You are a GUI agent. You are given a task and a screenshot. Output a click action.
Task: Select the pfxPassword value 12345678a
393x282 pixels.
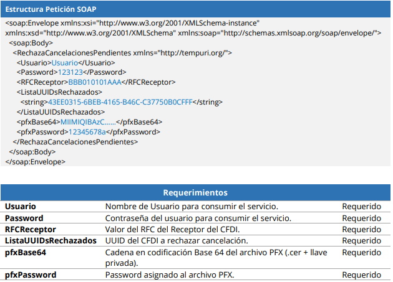coord(85,132)
